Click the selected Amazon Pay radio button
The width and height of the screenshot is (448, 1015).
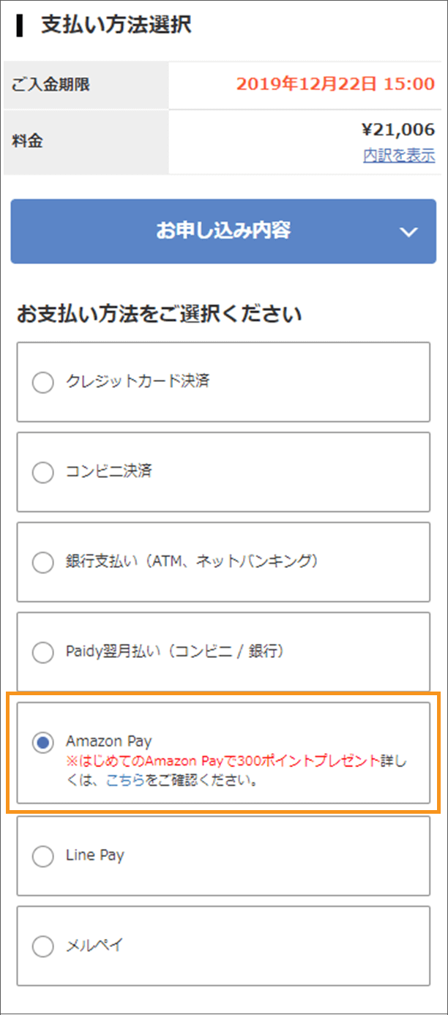[x=43, y=742]
